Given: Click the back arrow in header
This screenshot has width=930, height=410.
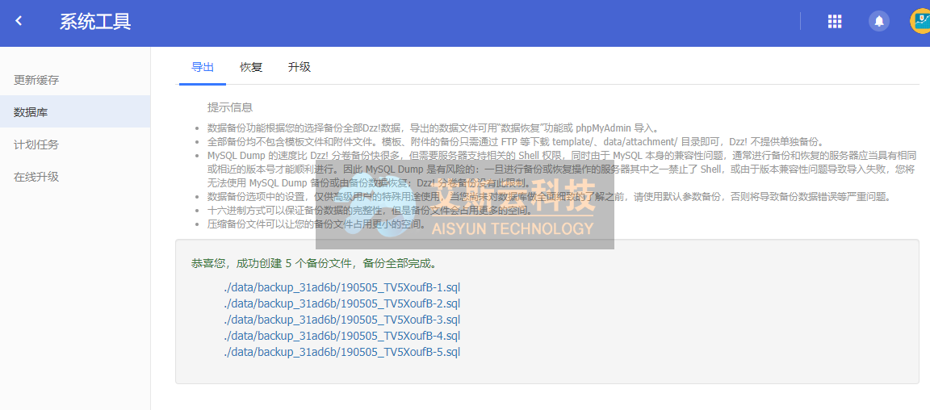Looking at the screenshot, I should (19, 22).
